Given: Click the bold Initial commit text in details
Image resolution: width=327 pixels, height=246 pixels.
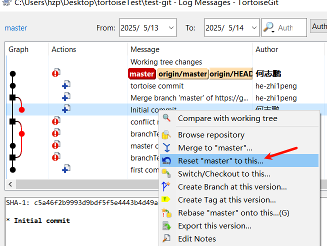Looking at the screenshot, I should point(42,220).
